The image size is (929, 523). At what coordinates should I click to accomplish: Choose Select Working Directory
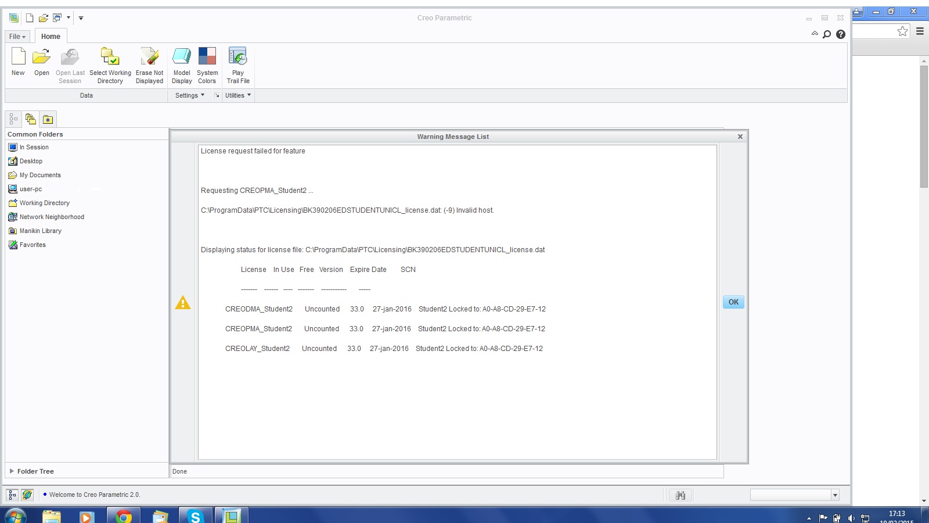[110, 66]
